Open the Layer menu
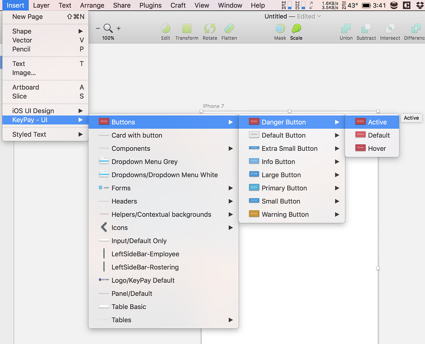Screen dimensions: 425x344 click(42, 5)
